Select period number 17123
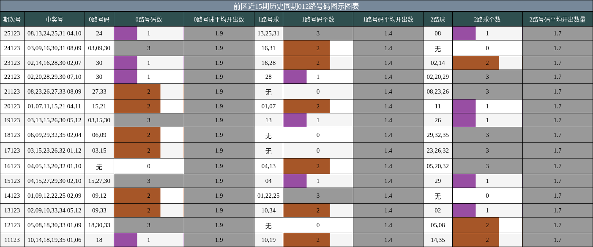 (x=12, y=150)
